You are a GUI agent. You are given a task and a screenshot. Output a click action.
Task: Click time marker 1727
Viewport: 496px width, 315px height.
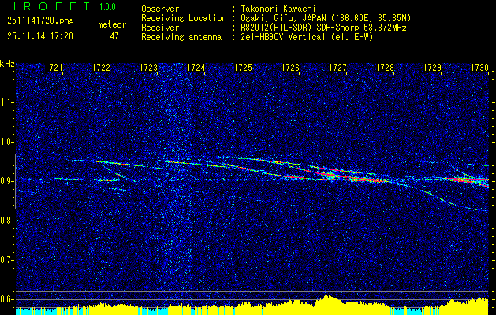pos(338,67)
